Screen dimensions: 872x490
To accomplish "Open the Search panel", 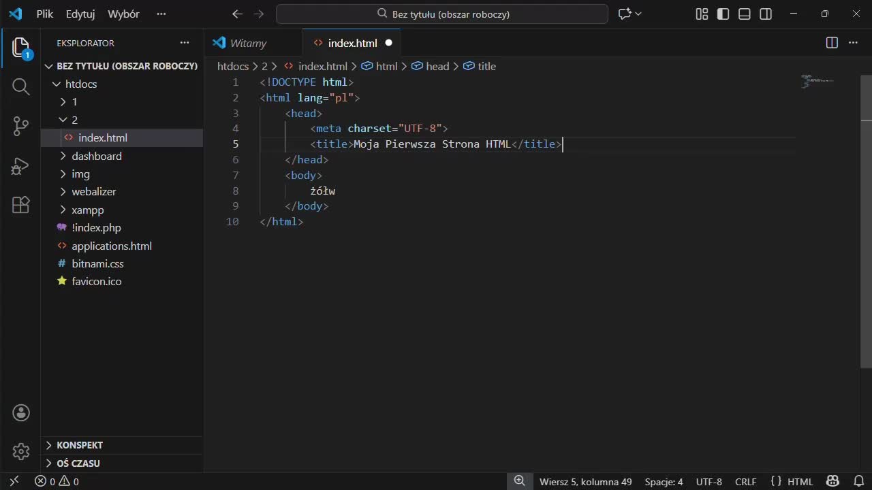I will [x=20, y=86].
